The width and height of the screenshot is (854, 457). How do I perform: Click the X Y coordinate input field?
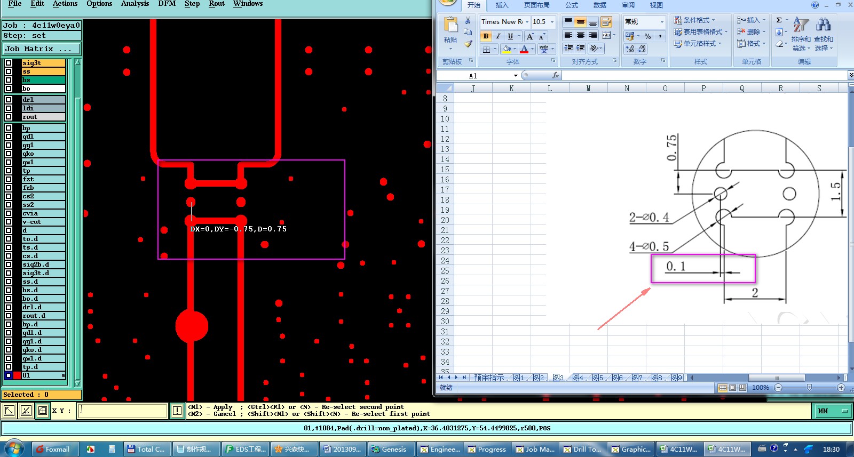coord(123,411)
